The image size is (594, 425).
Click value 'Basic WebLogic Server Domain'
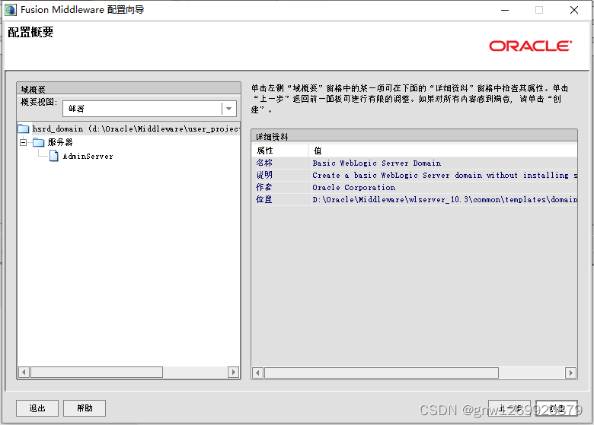click(x=376, y=163)
